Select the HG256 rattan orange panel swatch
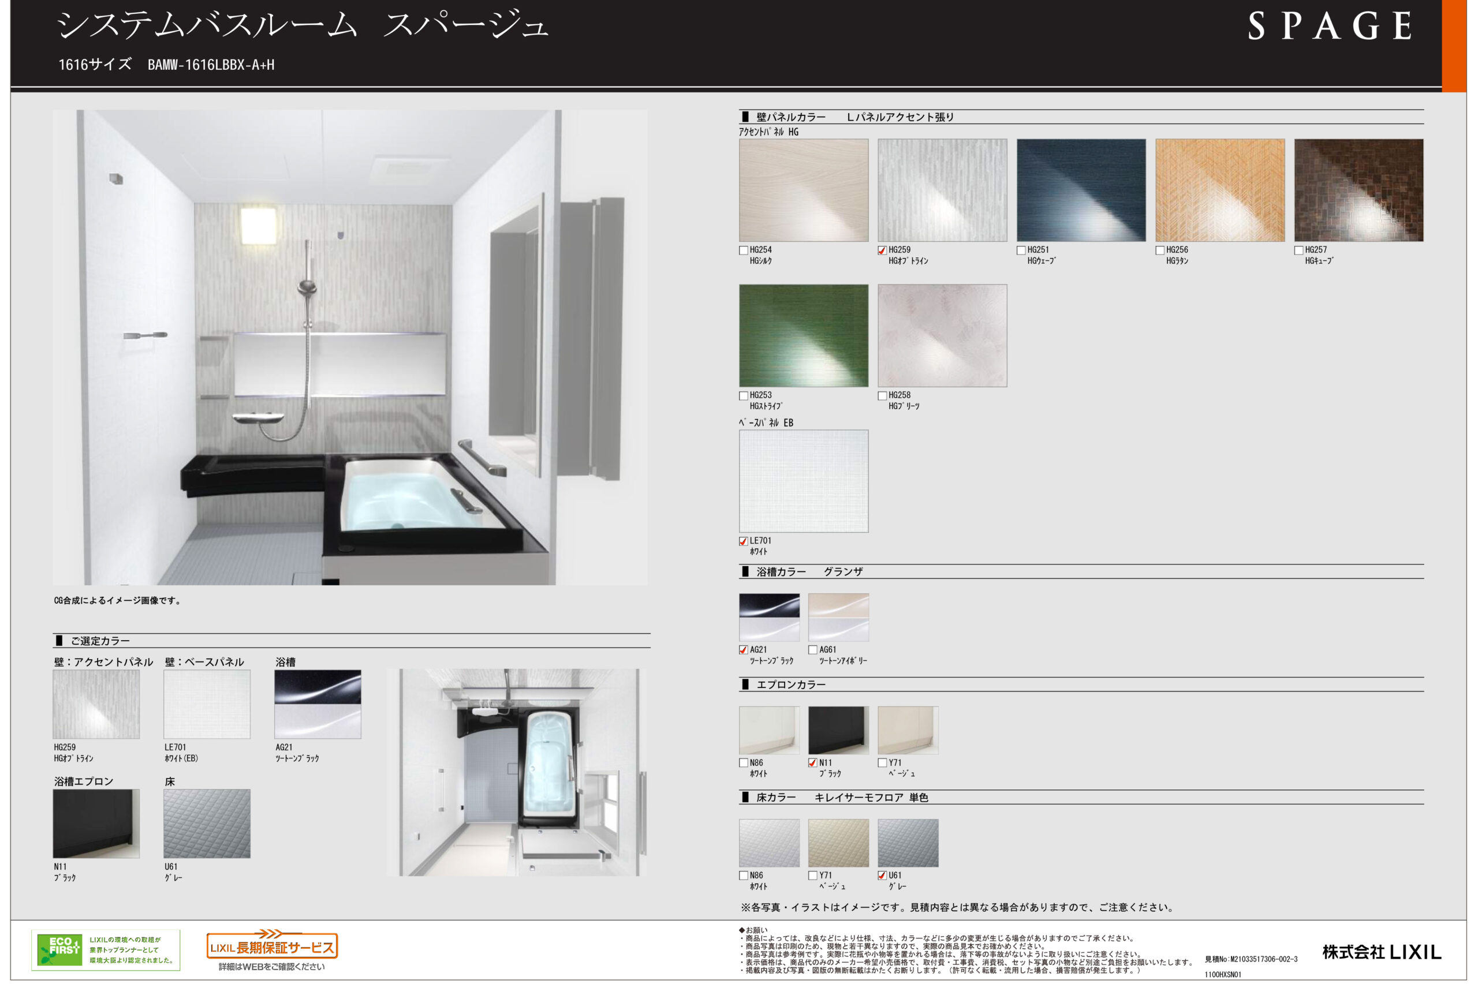Image resolution: width=1478 pixels, height=991 pixels. pos(1220,190)
